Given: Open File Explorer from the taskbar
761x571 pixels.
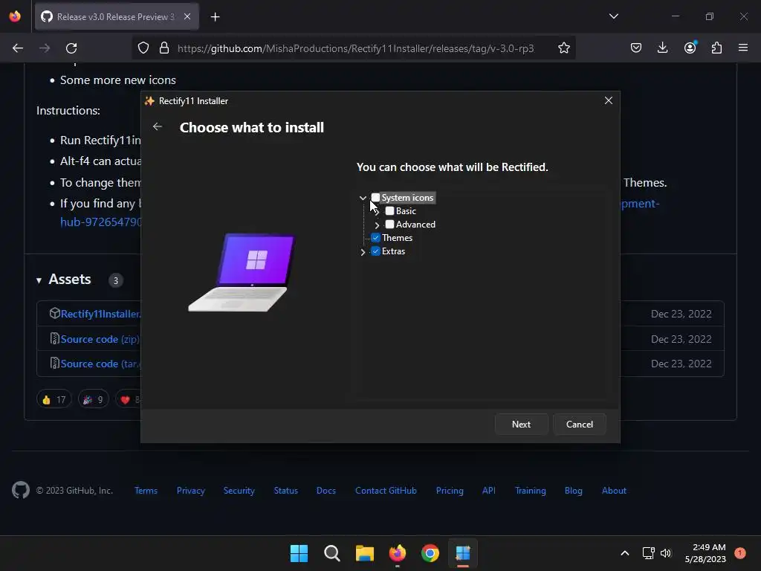Looking at the screenshot, I should (364, 553).
